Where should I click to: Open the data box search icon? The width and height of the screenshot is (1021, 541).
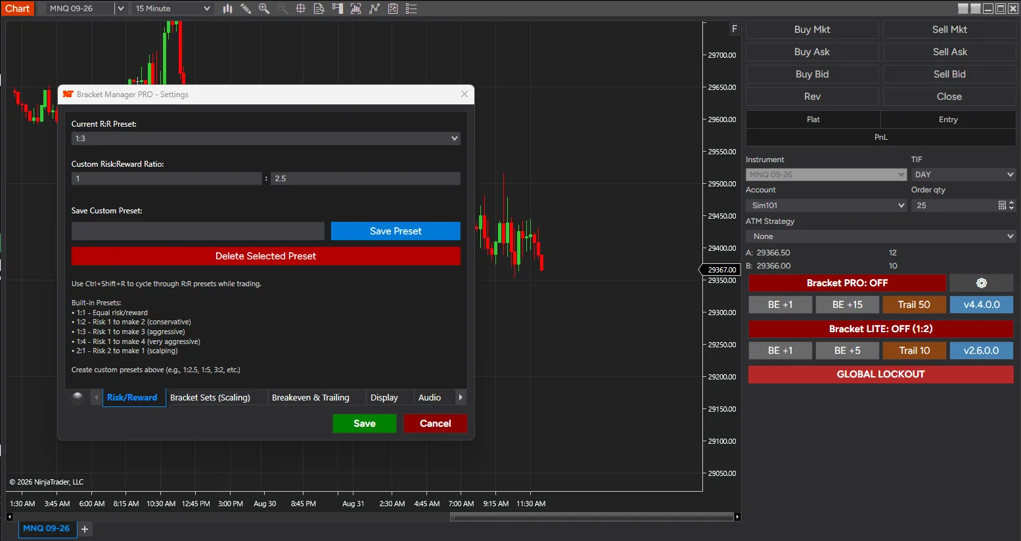point(319,9)
